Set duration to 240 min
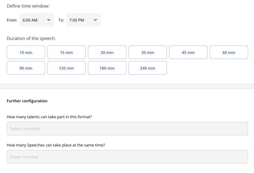The width and height of the screenshot is (254, 173). (x=148, y=68)
